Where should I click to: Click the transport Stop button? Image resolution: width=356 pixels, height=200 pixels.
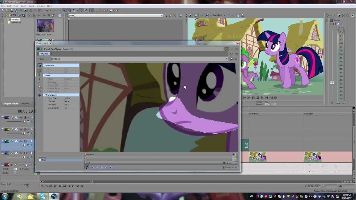64,186
